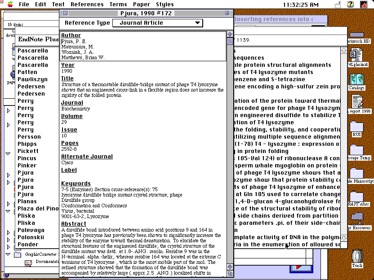Open the Edit menu
The image size is (374, 280).
point(40,4)
